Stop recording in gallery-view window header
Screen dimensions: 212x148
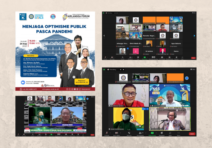tap(117, 13)
